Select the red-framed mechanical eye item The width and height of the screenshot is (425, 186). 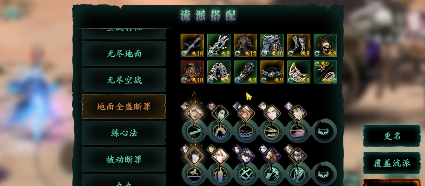(x=192, y=72)
